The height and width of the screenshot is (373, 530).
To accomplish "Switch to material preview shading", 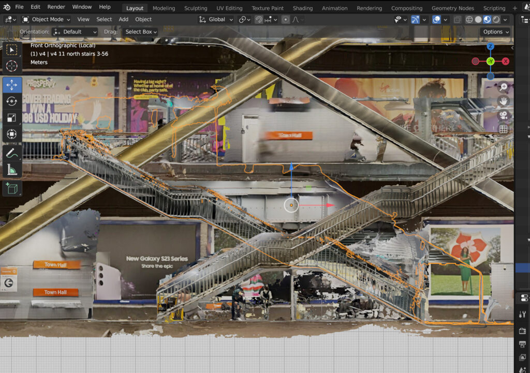I will coord(487,20).
